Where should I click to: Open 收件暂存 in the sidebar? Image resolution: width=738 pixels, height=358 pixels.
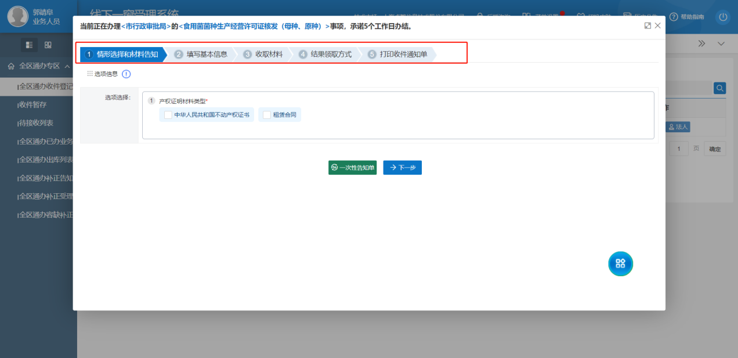[x=32, y=105]
